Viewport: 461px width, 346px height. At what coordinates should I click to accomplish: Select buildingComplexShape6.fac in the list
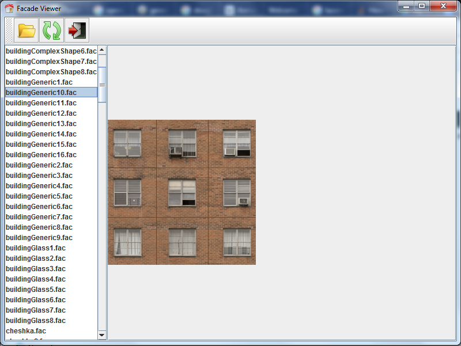point(51,51)
